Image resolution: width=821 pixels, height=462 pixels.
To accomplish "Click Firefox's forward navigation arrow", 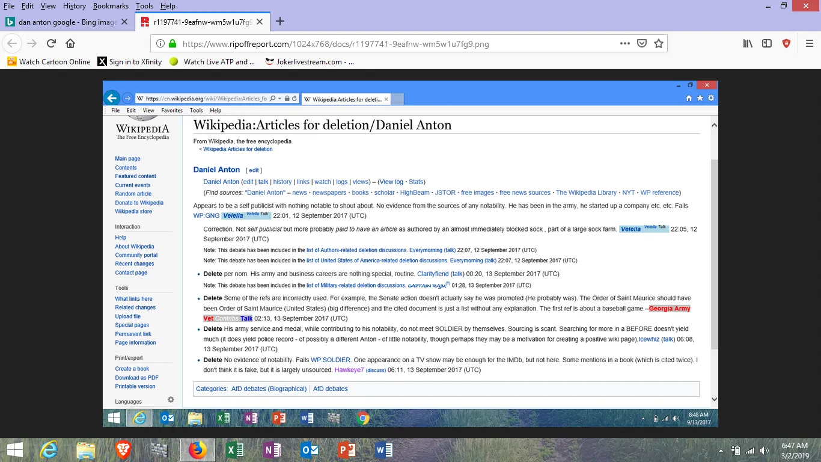I will (x=32, y=43).
